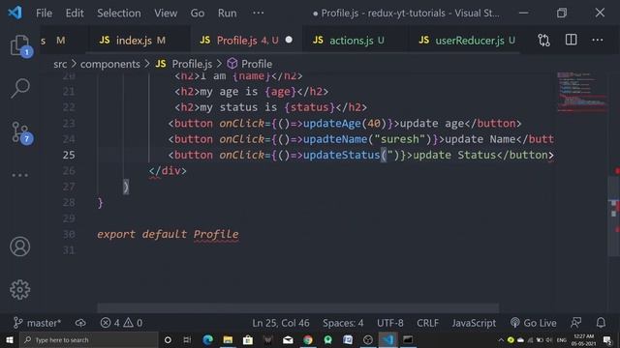Change encoding via UTF-8

tap(389, 323)
